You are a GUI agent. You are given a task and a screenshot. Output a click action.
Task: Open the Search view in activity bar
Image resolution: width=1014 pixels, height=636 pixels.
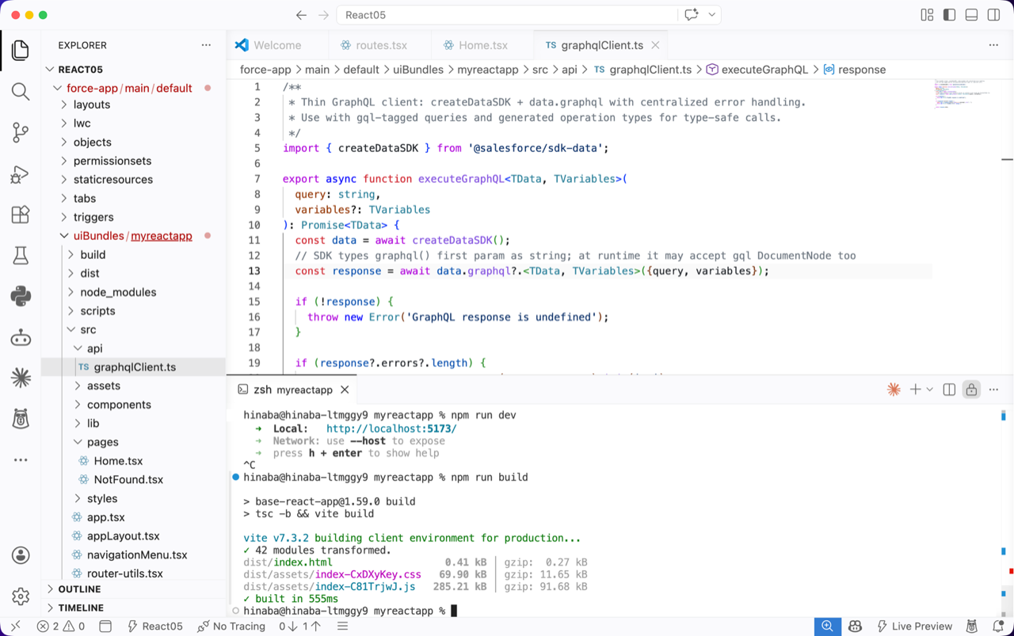(21, 91)
